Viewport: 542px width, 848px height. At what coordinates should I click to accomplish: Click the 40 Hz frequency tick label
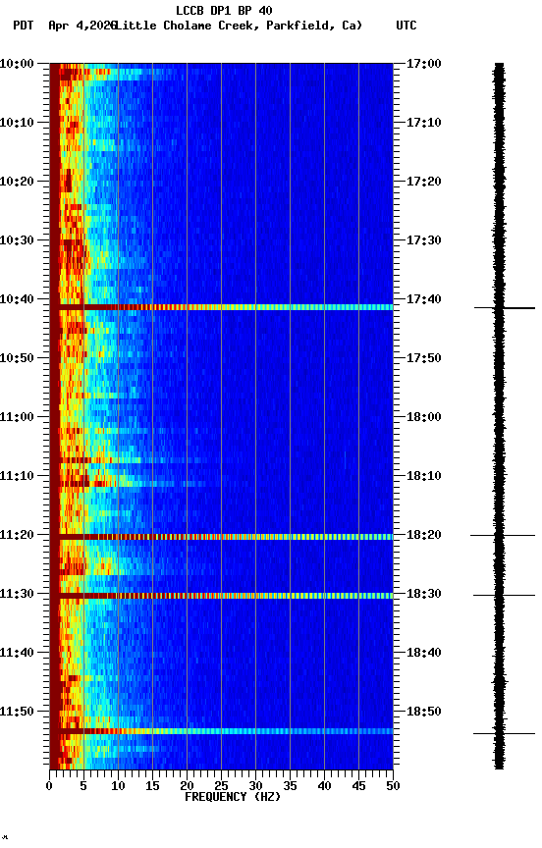coord(324,786)
